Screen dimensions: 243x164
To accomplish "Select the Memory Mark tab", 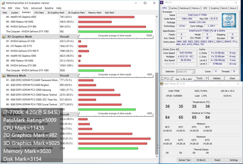I will coord(95,13).
